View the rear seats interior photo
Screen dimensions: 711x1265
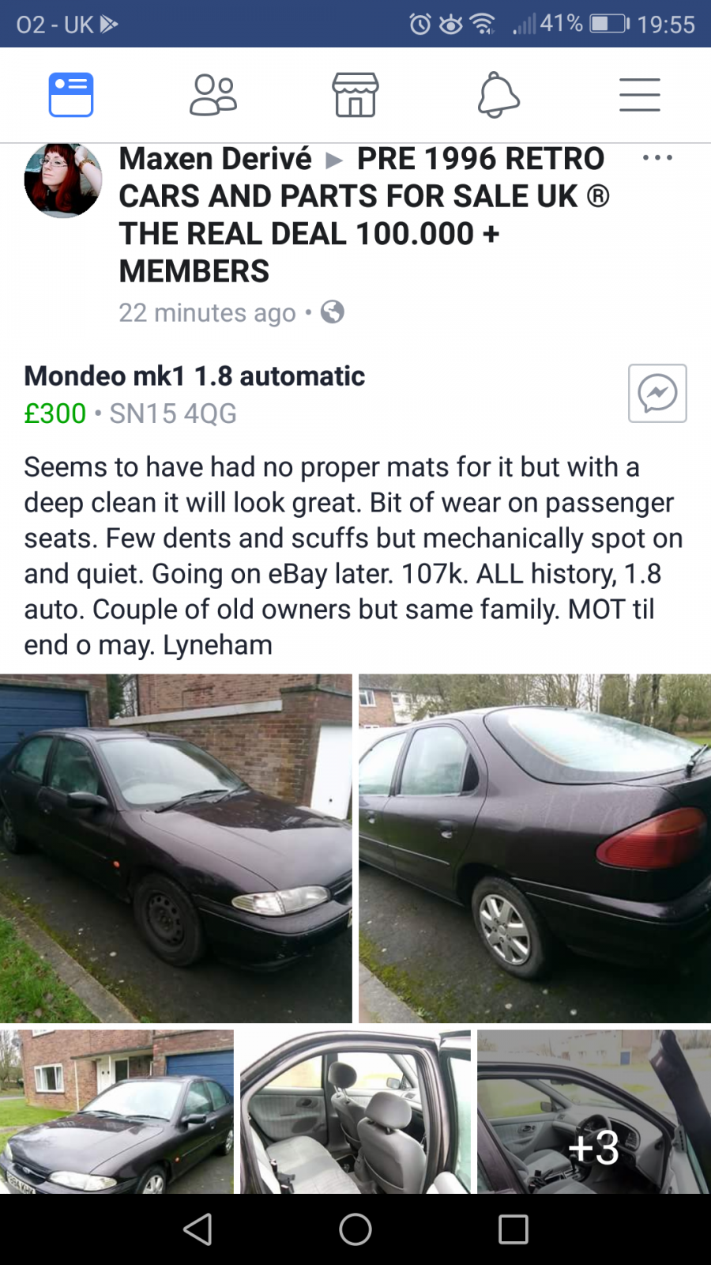[x=355, y=1112]
